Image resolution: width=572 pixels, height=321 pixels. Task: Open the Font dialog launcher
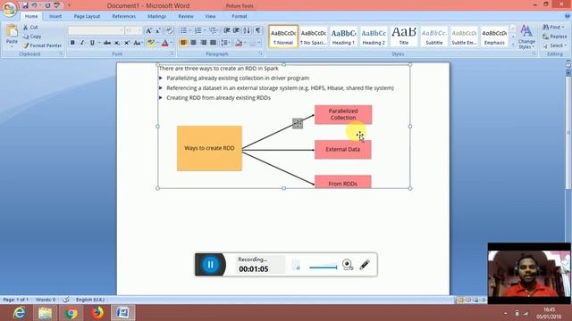coord(172,53)
